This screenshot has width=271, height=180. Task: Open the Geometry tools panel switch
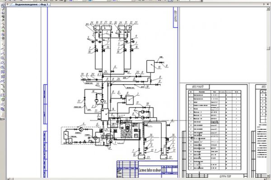[x=3, y=6]
